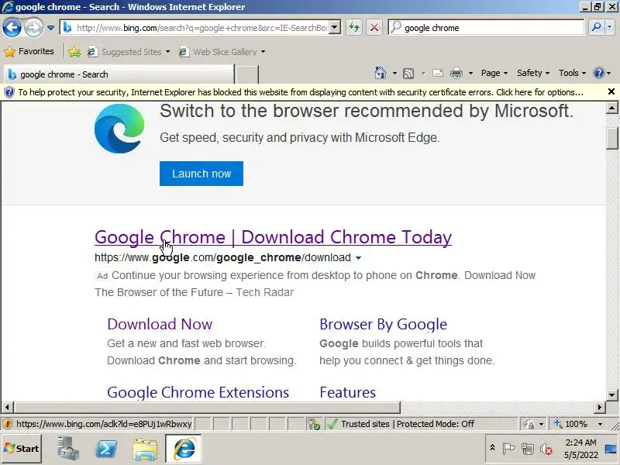This screenshot has height=465, width=620.
Task: Click the muted volume speaker icon
Action: tap(546, 449)
